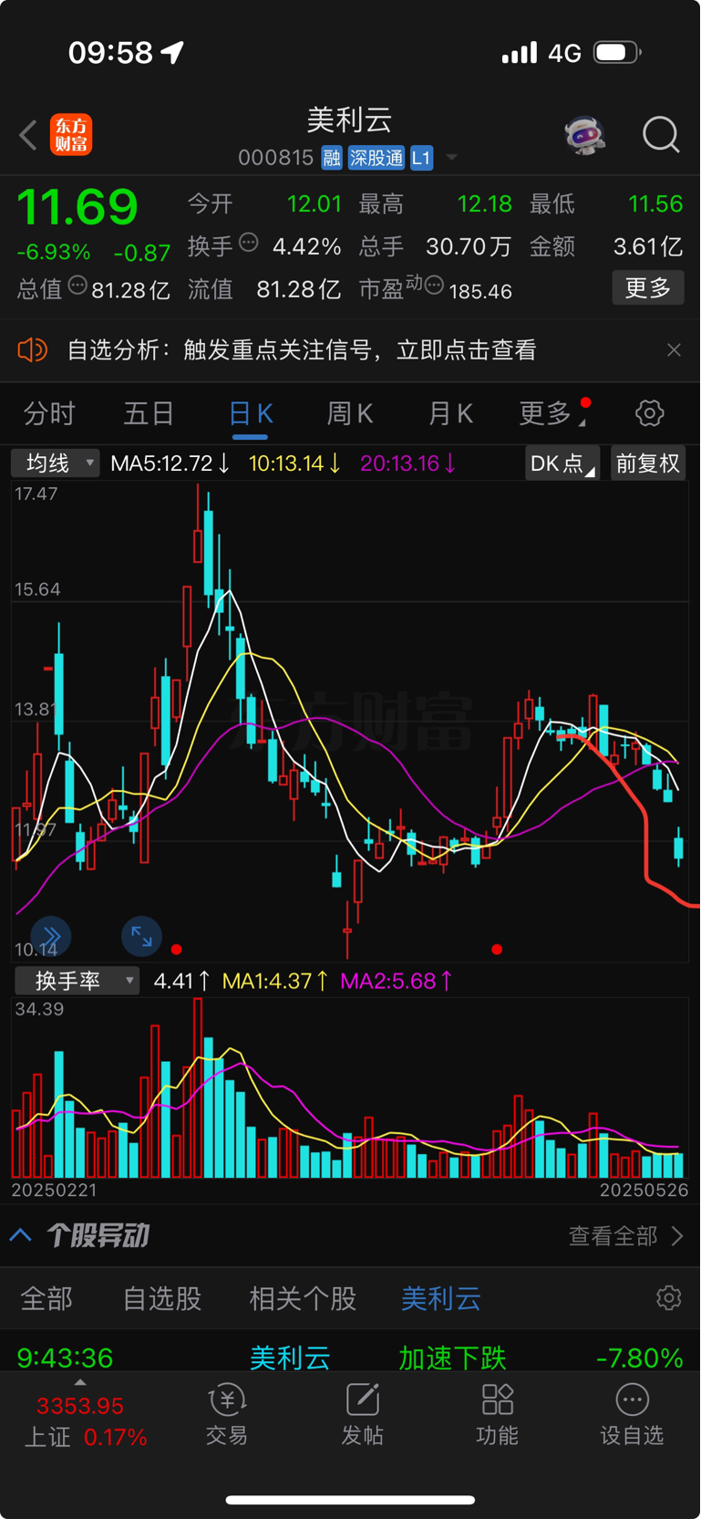Open the 更多 chart period menu

pos(552,413)
